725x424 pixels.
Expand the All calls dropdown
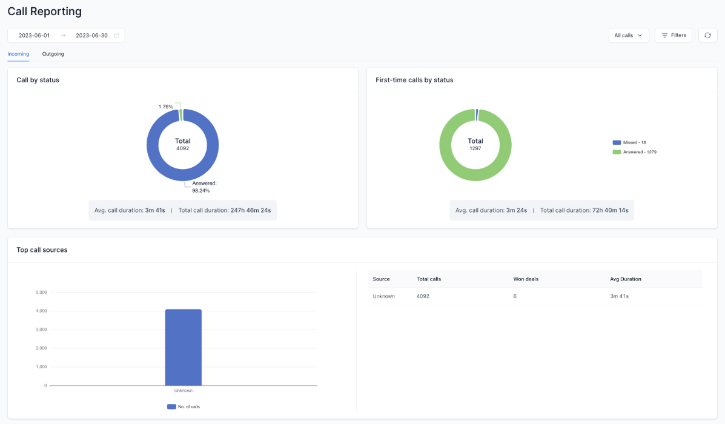coord(628,35)
